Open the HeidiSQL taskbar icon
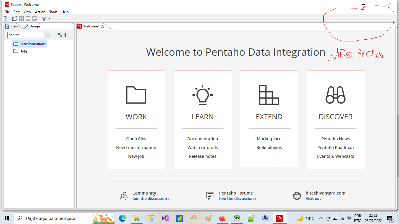 coord(237,218)
